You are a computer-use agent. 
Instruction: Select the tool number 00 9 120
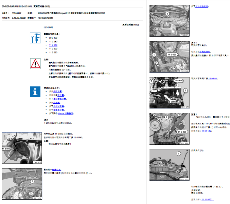click(53, 38)
